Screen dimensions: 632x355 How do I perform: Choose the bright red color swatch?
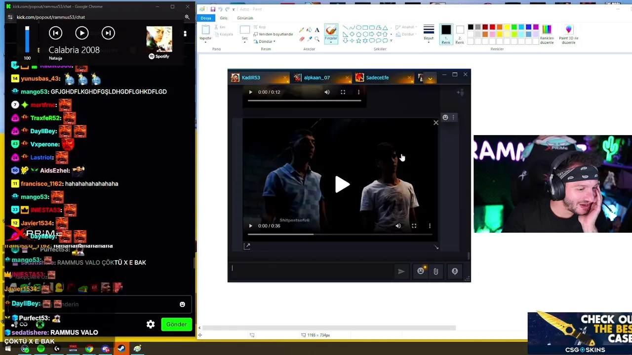[492, 27]
